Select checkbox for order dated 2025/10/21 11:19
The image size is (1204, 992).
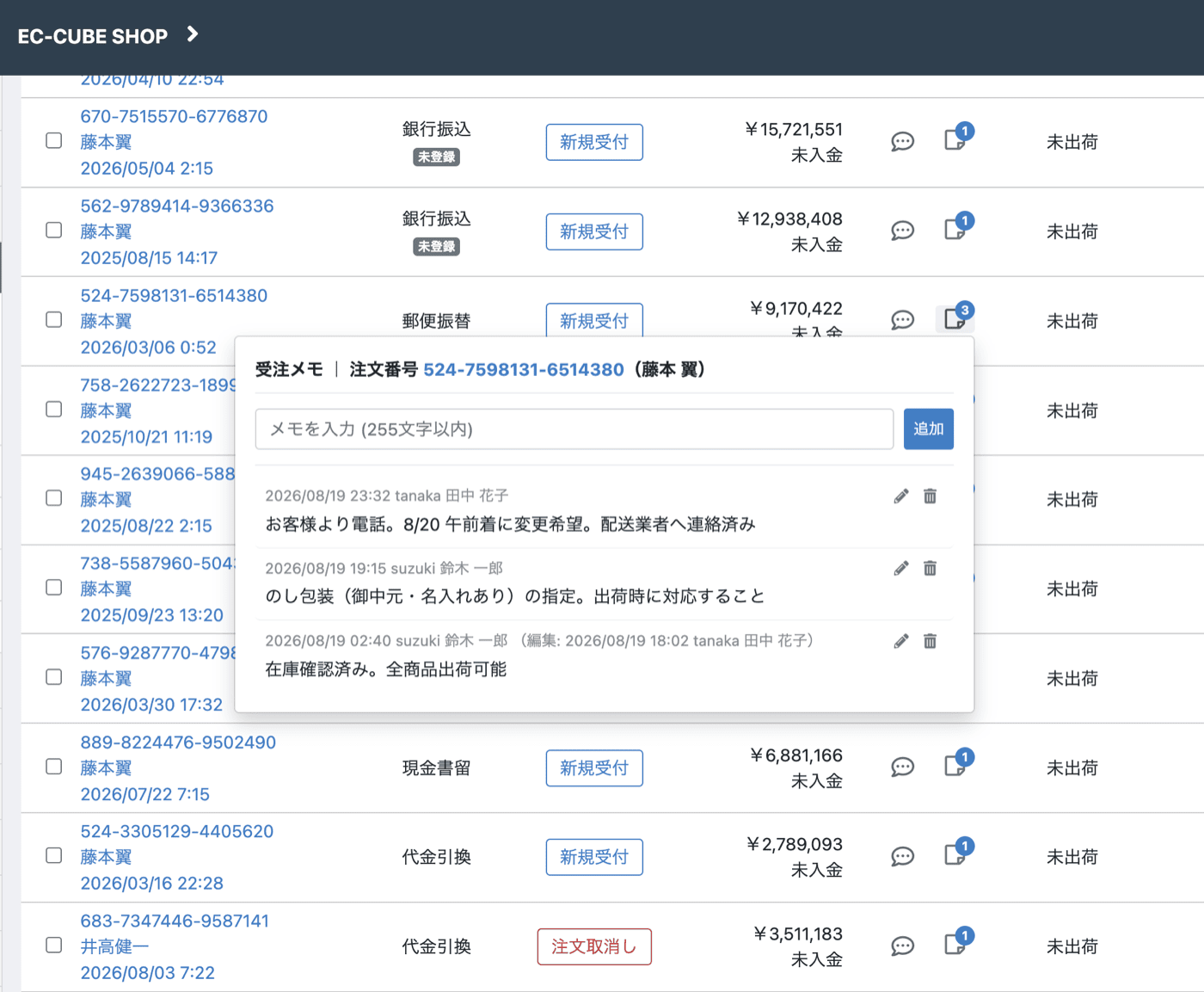coord(54,409)
